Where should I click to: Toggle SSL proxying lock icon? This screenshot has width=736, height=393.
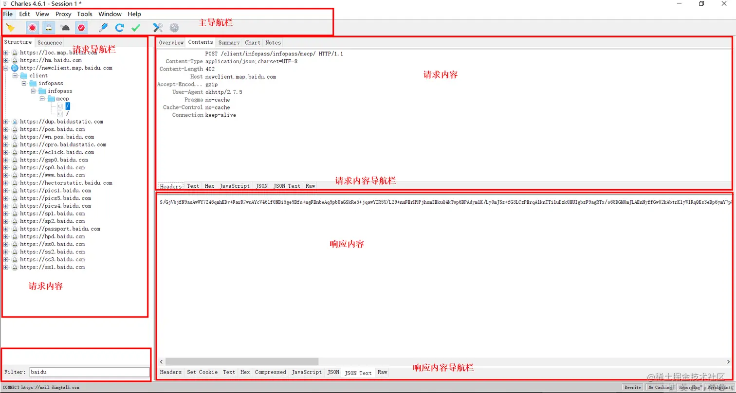pos(49,28)
